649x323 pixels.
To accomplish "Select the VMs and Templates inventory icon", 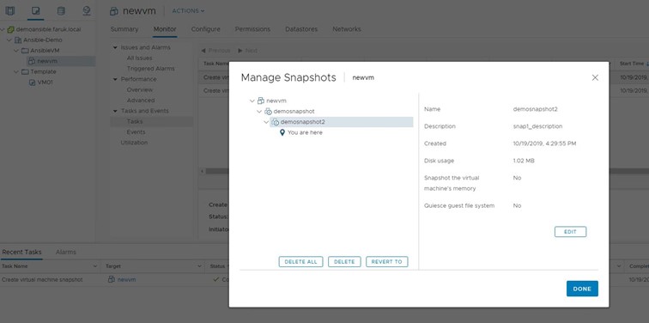I will pos(35,11).
